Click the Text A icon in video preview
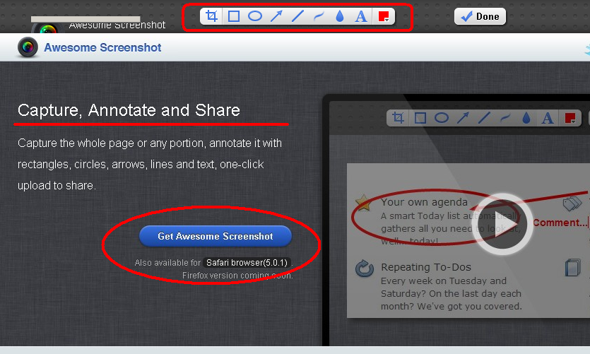The width and height of the screenshot is (590, 354). tap(548, 119)
